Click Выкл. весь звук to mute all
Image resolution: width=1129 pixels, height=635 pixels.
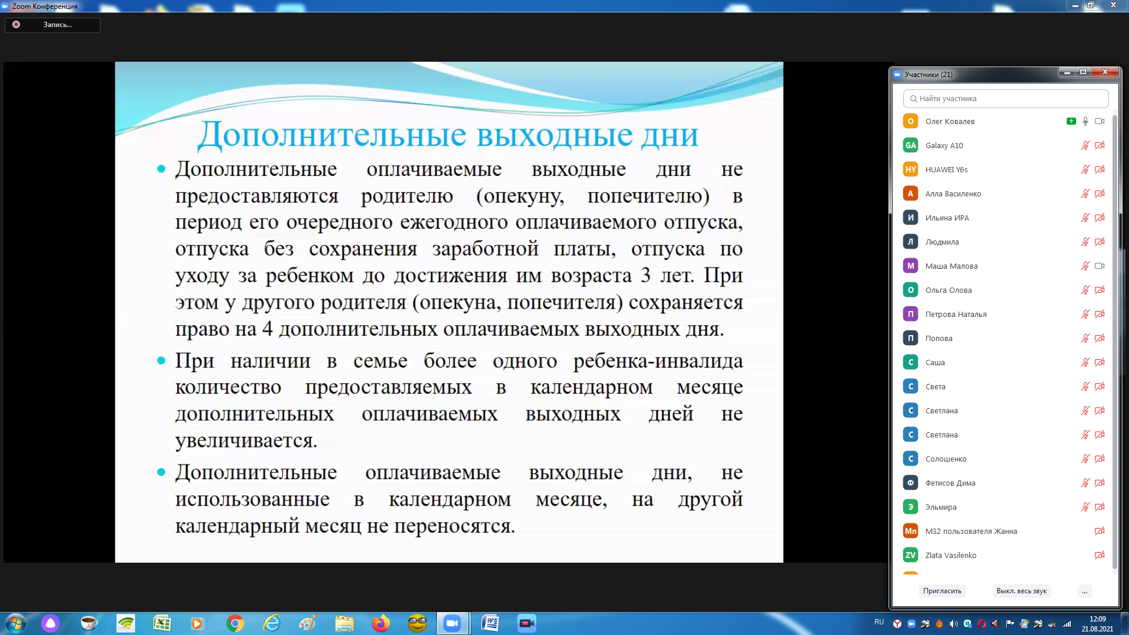pos(1021,591)
